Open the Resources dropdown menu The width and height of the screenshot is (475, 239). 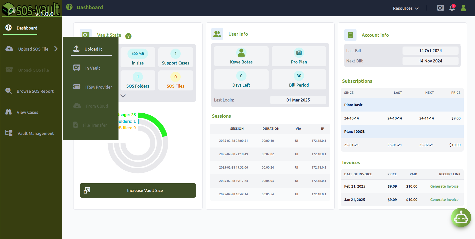tap(406, 8)
